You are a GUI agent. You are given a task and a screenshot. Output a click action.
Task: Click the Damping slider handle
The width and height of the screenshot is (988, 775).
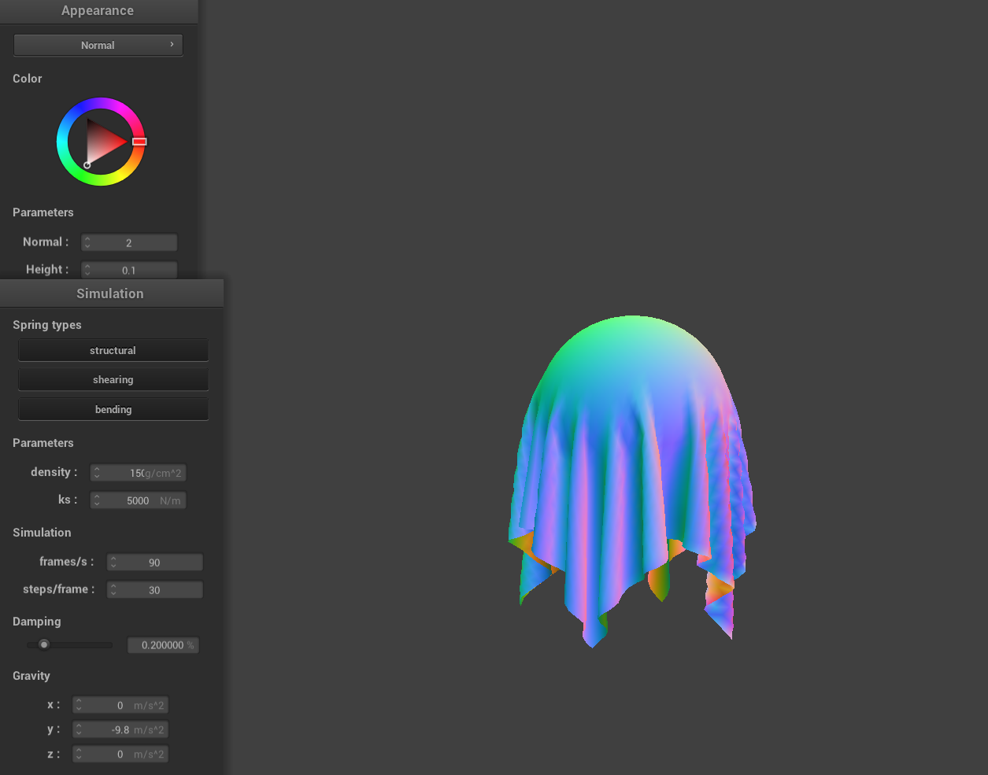[44, 644]
